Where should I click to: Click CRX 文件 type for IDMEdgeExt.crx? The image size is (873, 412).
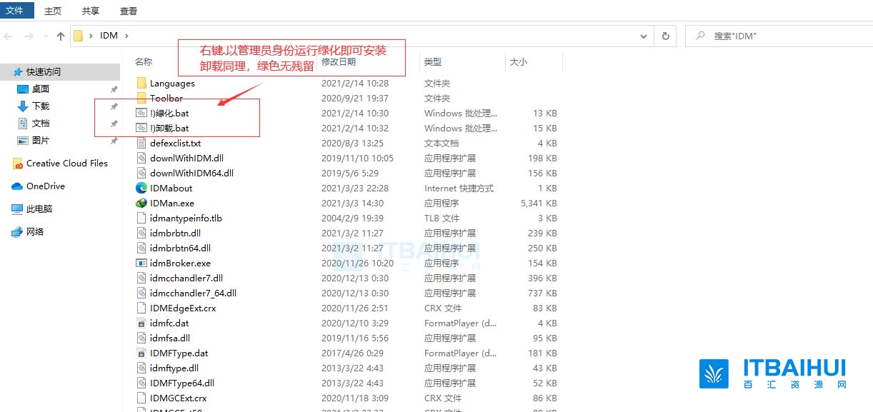pyautogui.click(x=443, y=308)
